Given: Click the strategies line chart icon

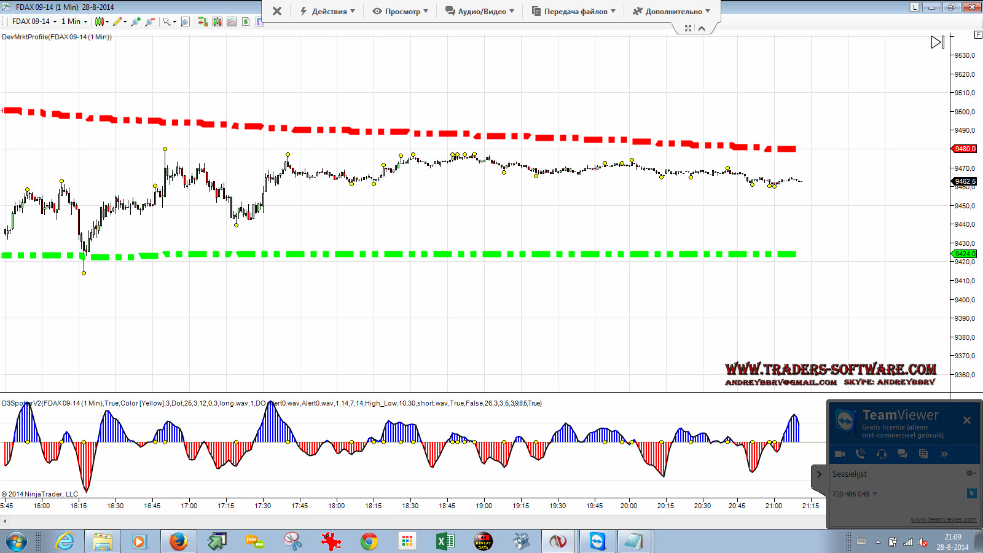Looking at the screenshot, I should [232, 22].
